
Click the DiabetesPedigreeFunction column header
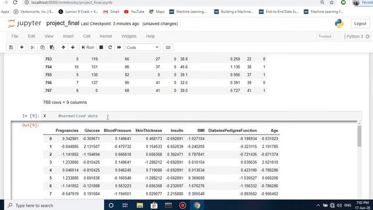pyautogui.click(x=233, y=131)
